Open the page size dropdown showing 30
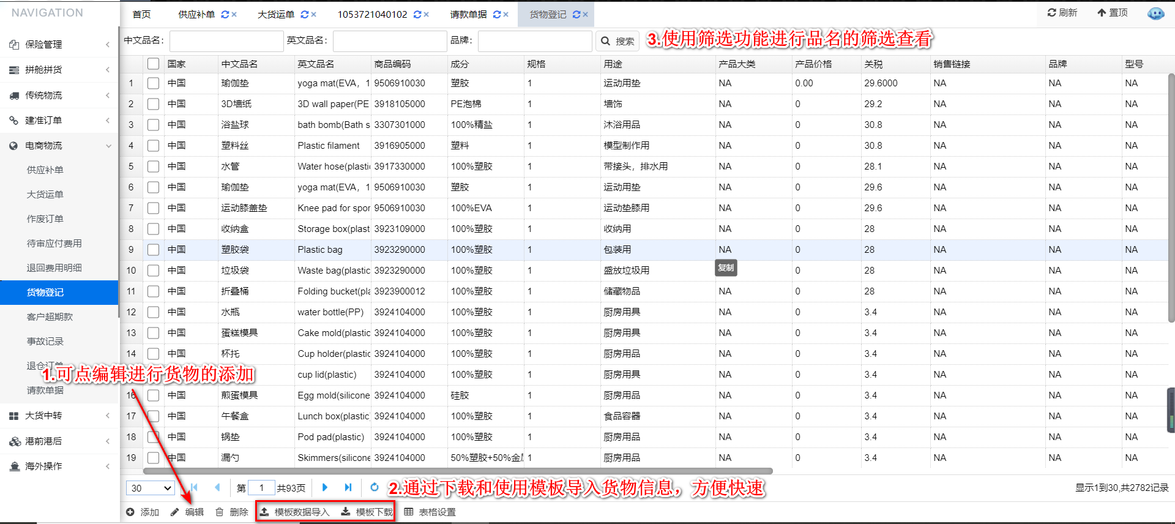The width and height of the screenshot is (1175, 524). (x=151, y=488)
